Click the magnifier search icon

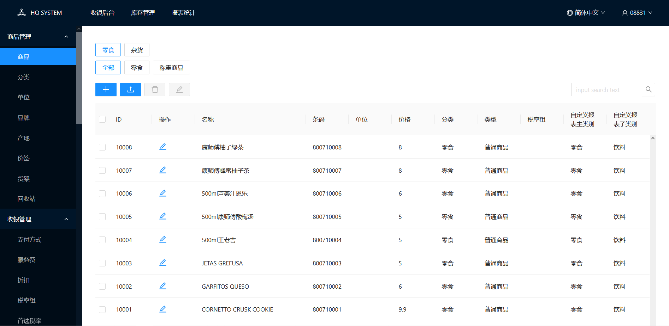tap(649, 90)
